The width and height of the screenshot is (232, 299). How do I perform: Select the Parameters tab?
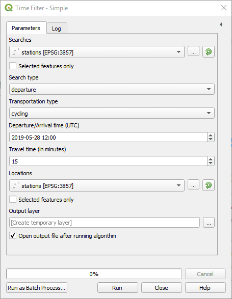click(x=27, y=28)
